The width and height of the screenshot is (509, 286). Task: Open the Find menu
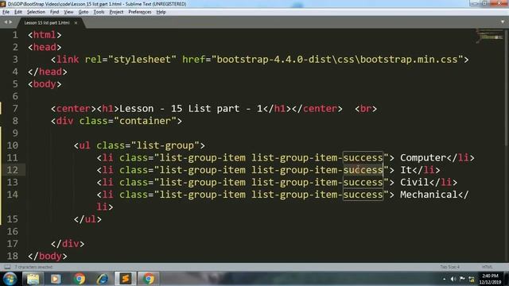[55, 12]
